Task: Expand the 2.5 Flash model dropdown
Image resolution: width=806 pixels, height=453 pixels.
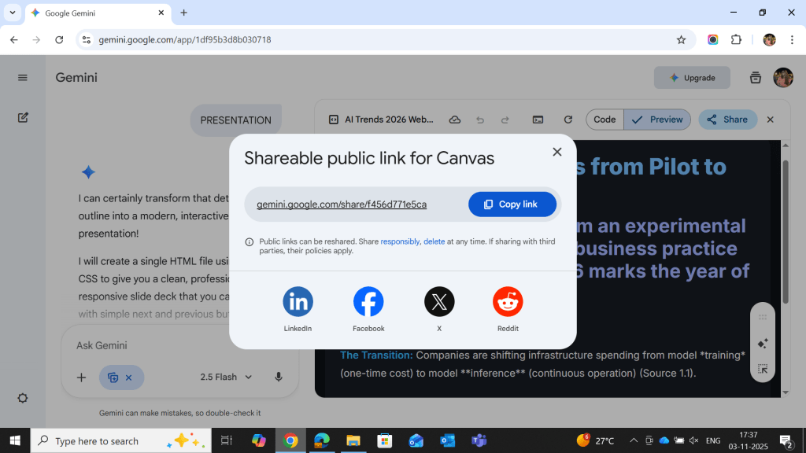Action: click(226, 377)
